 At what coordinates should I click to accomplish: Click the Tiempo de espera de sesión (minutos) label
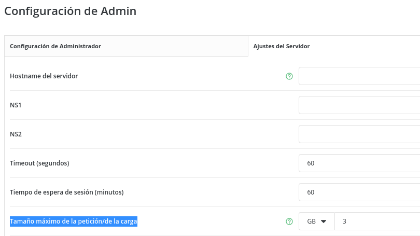(66, 192)
